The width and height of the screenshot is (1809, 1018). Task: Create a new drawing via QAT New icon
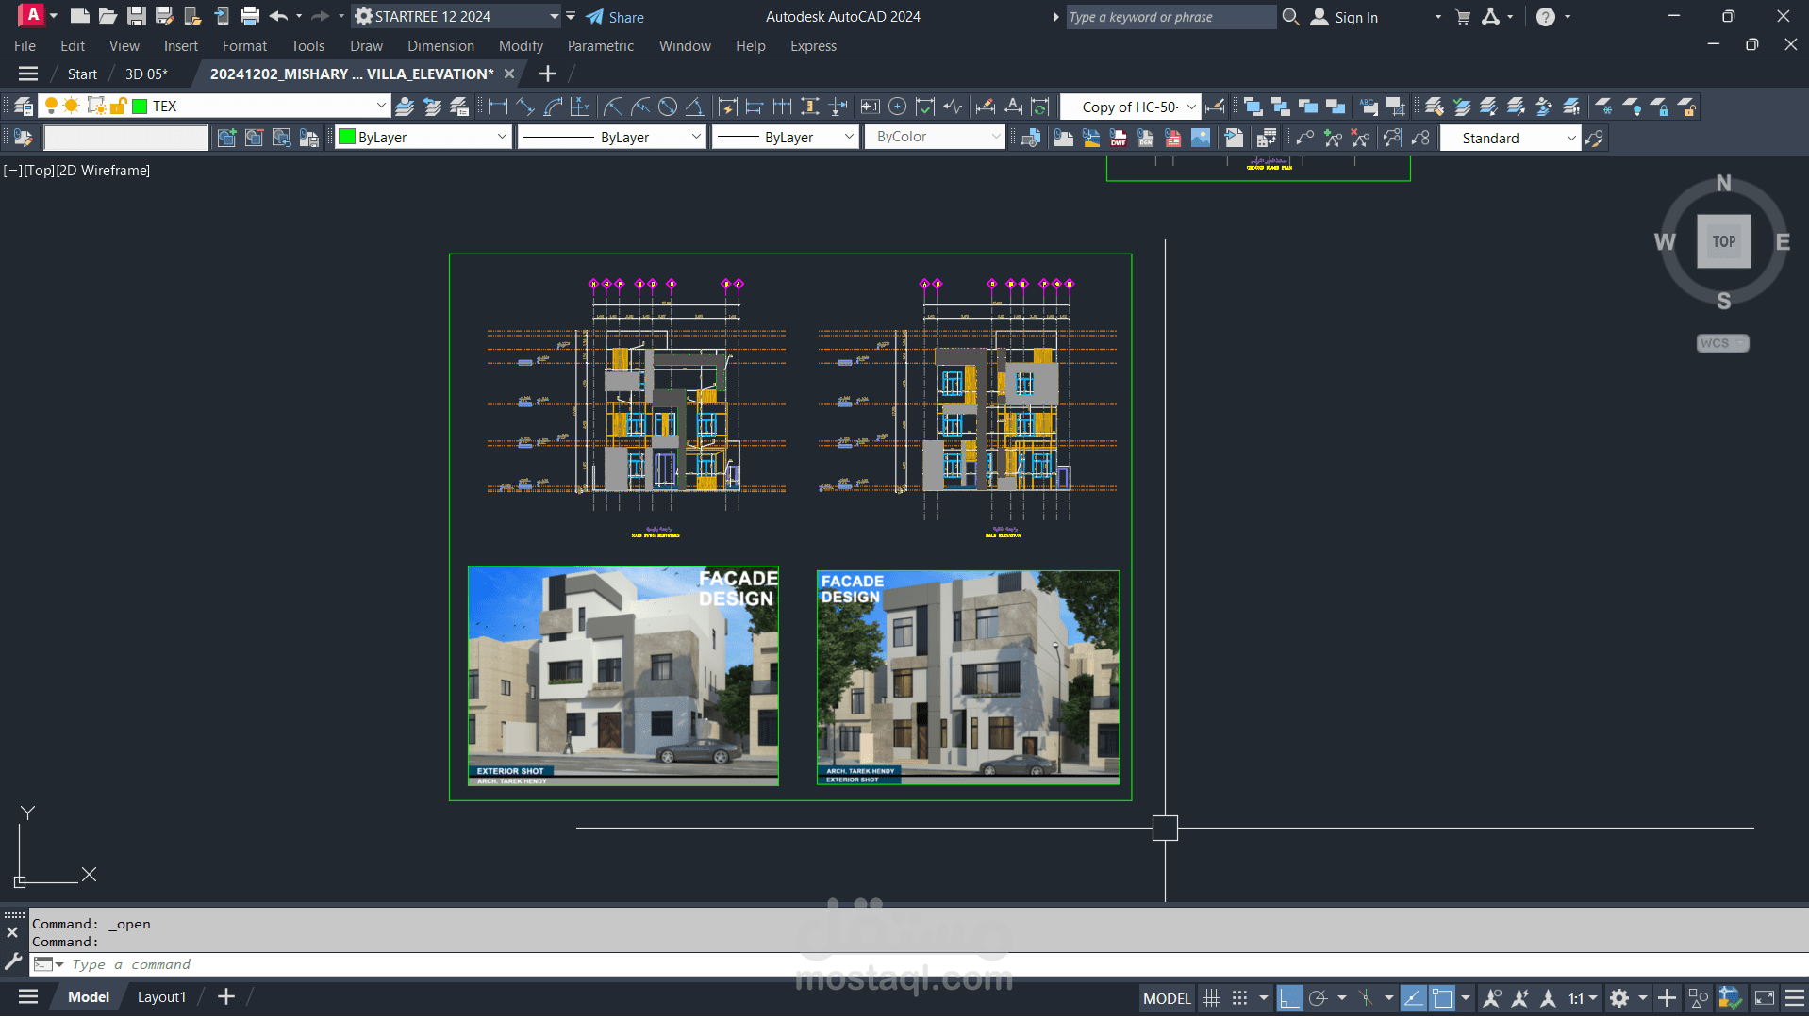[80, 16]
